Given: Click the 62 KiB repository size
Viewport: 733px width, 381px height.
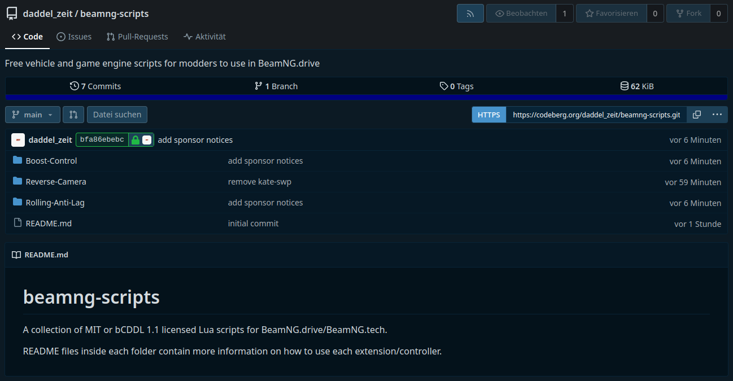Looking at the screenshot, I should (637, 86).
